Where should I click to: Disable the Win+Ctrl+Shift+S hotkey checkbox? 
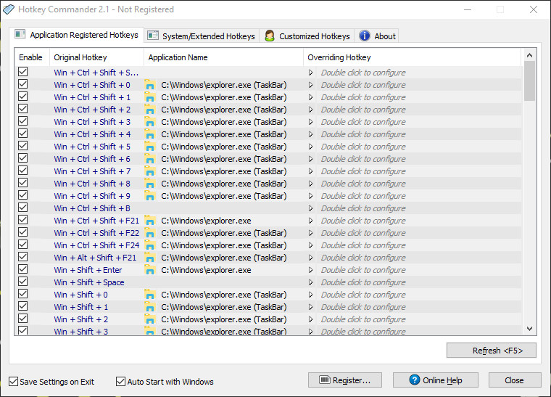pyautogui.click(x=23, y=72)
